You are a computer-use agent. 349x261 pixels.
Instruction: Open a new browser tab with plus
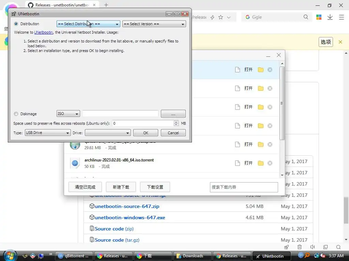point(106,5)
